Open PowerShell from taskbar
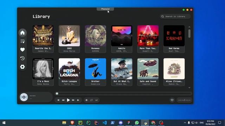The width and height of the screenshot is (225, 126). pos(112,123)
